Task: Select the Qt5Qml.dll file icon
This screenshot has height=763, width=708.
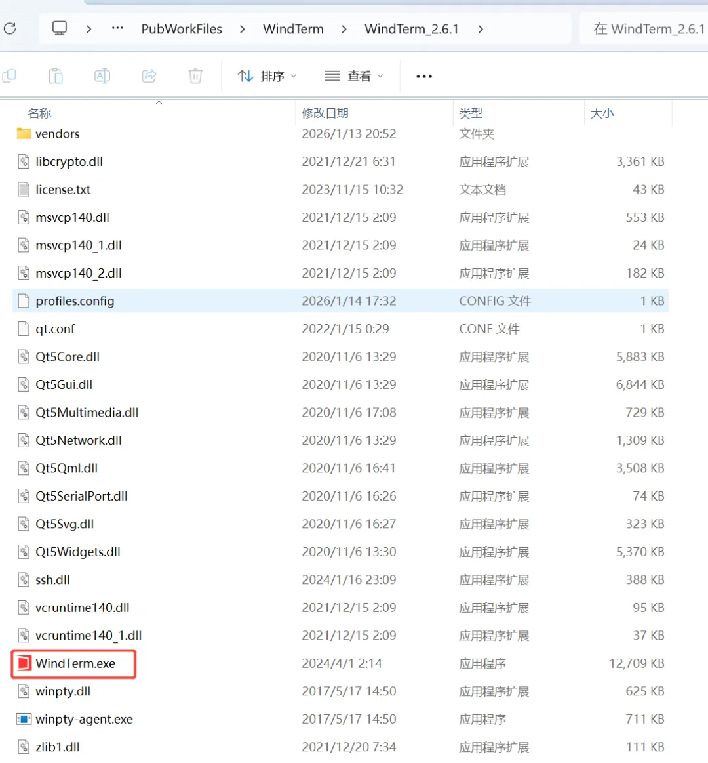Action: click(x=24, y=468)
